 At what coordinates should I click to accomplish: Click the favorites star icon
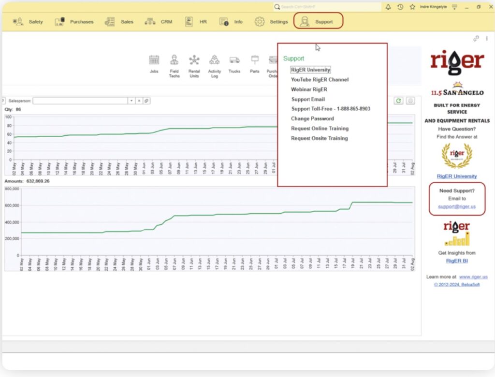tap(412, 7)
